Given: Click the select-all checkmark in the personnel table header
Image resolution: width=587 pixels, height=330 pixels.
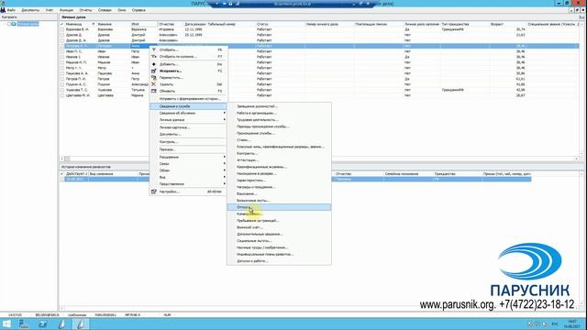Looking at the screenshot, I should point(62,24).
